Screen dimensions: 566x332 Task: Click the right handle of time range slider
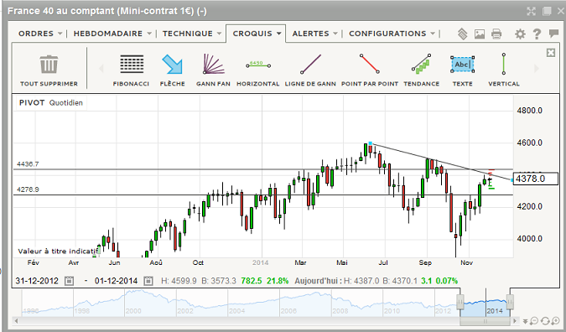coord(510,301)
